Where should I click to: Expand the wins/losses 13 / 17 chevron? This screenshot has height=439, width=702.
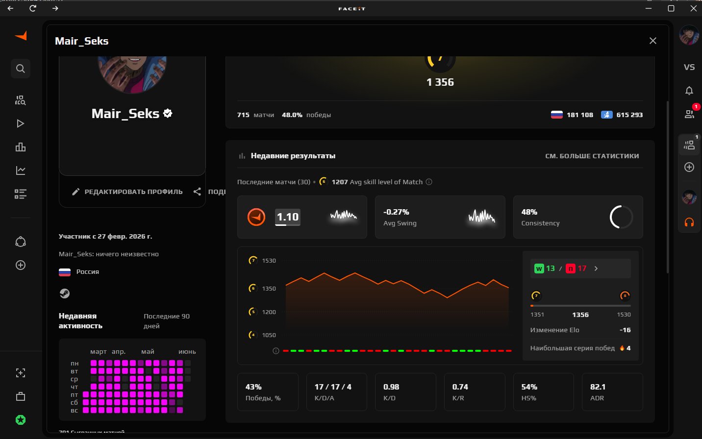(x=596, y=268)
